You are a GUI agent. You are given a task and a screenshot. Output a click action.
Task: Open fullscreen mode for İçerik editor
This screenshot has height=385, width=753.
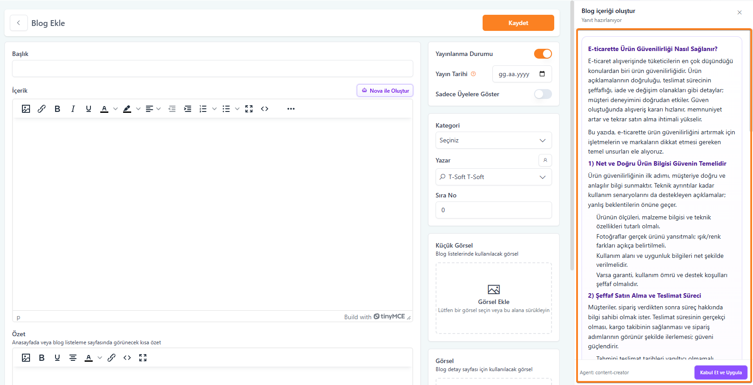coord(249,109)
